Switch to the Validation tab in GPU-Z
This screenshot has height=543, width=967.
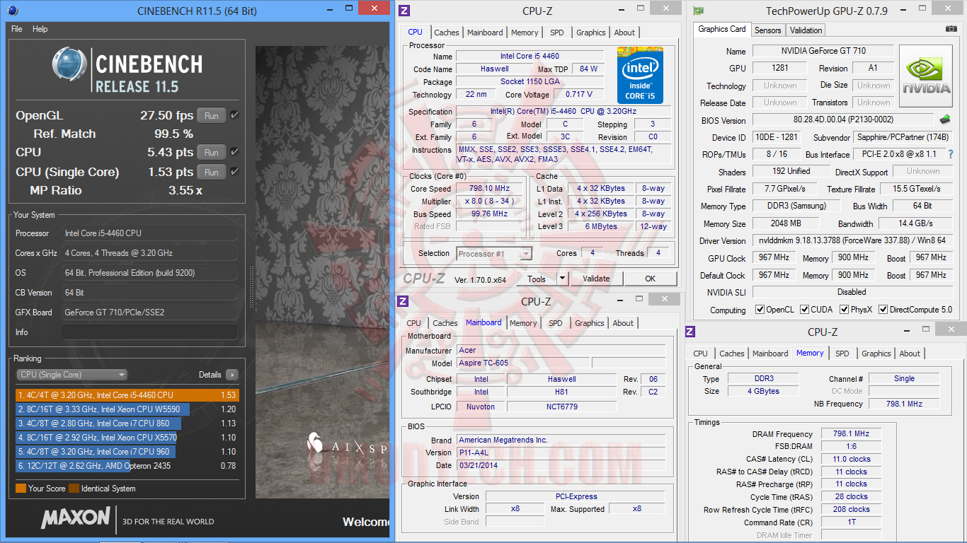[x=806, y=30]
